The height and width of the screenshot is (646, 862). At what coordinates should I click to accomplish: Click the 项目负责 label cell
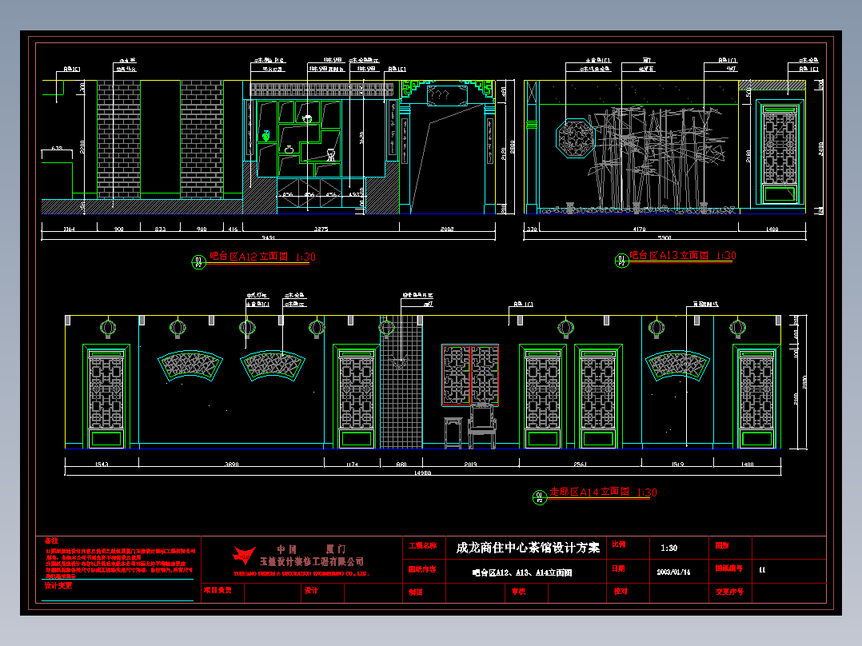217,590
